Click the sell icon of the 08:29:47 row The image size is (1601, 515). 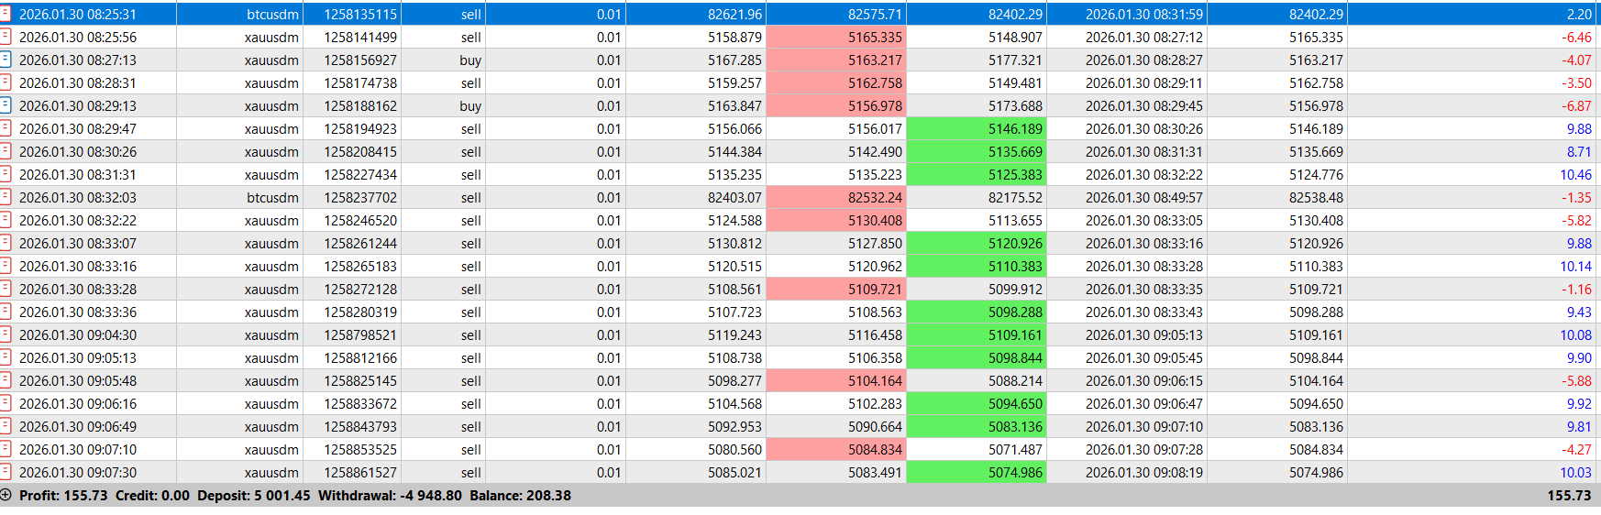(6, 128)
